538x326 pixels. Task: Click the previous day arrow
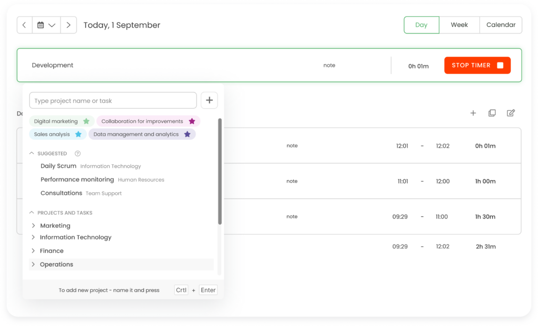[x=24, y=25]
